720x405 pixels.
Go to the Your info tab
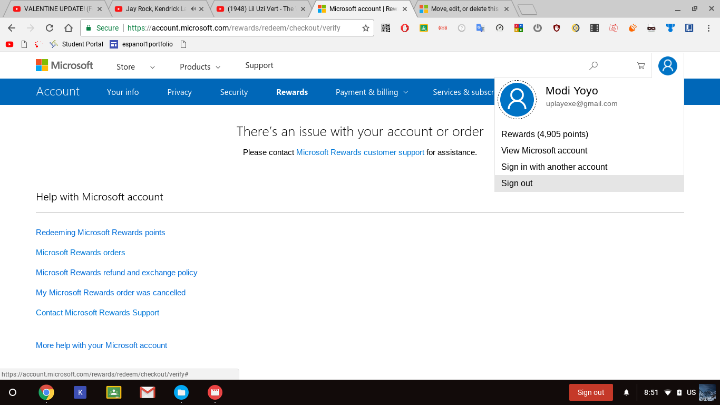point(123,92)
